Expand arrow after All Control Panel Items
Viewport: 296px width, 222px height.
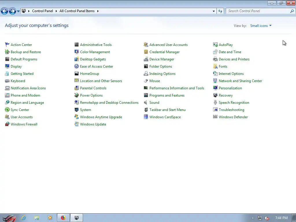point(98,11)
